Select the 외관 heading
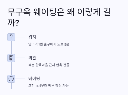 click(32, 58)
